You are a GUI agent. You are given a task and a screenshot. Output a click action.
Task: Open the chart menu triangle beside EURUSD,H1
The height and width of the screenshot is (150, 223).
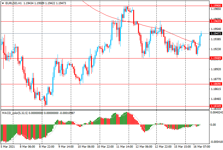coord(3,3)
